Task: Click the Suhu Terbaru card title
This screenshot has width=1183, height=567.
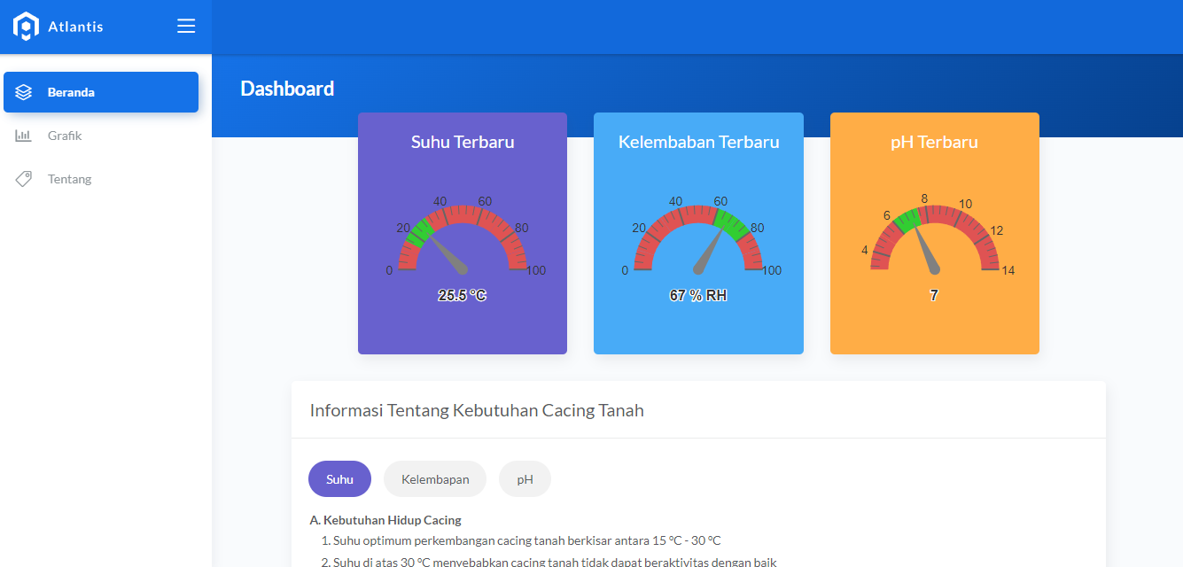Action: tap(463, 142)
